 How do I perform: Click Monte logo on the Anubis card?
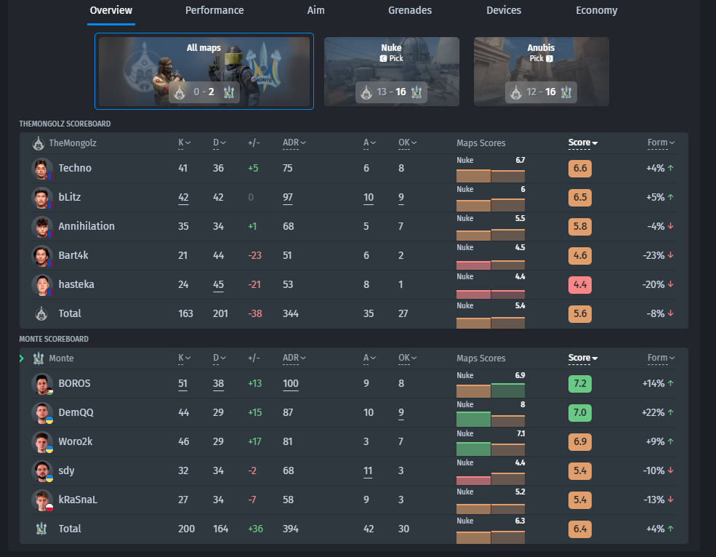566,92
